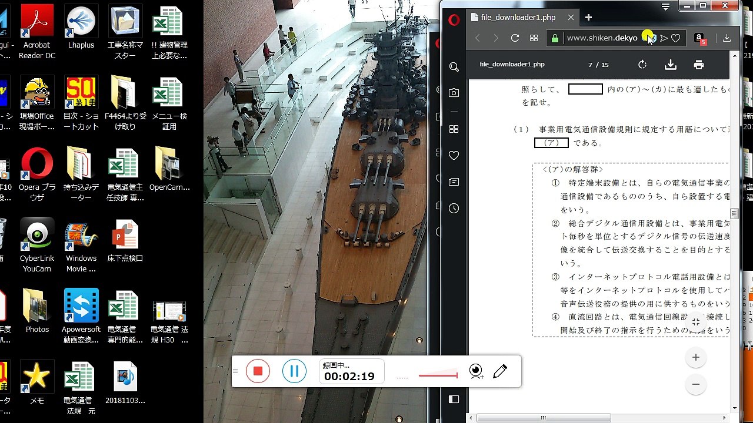Viewport: 753px width, 423px height.
Task: Zoom in the PDF with plus button
Action: pos(695,357)
